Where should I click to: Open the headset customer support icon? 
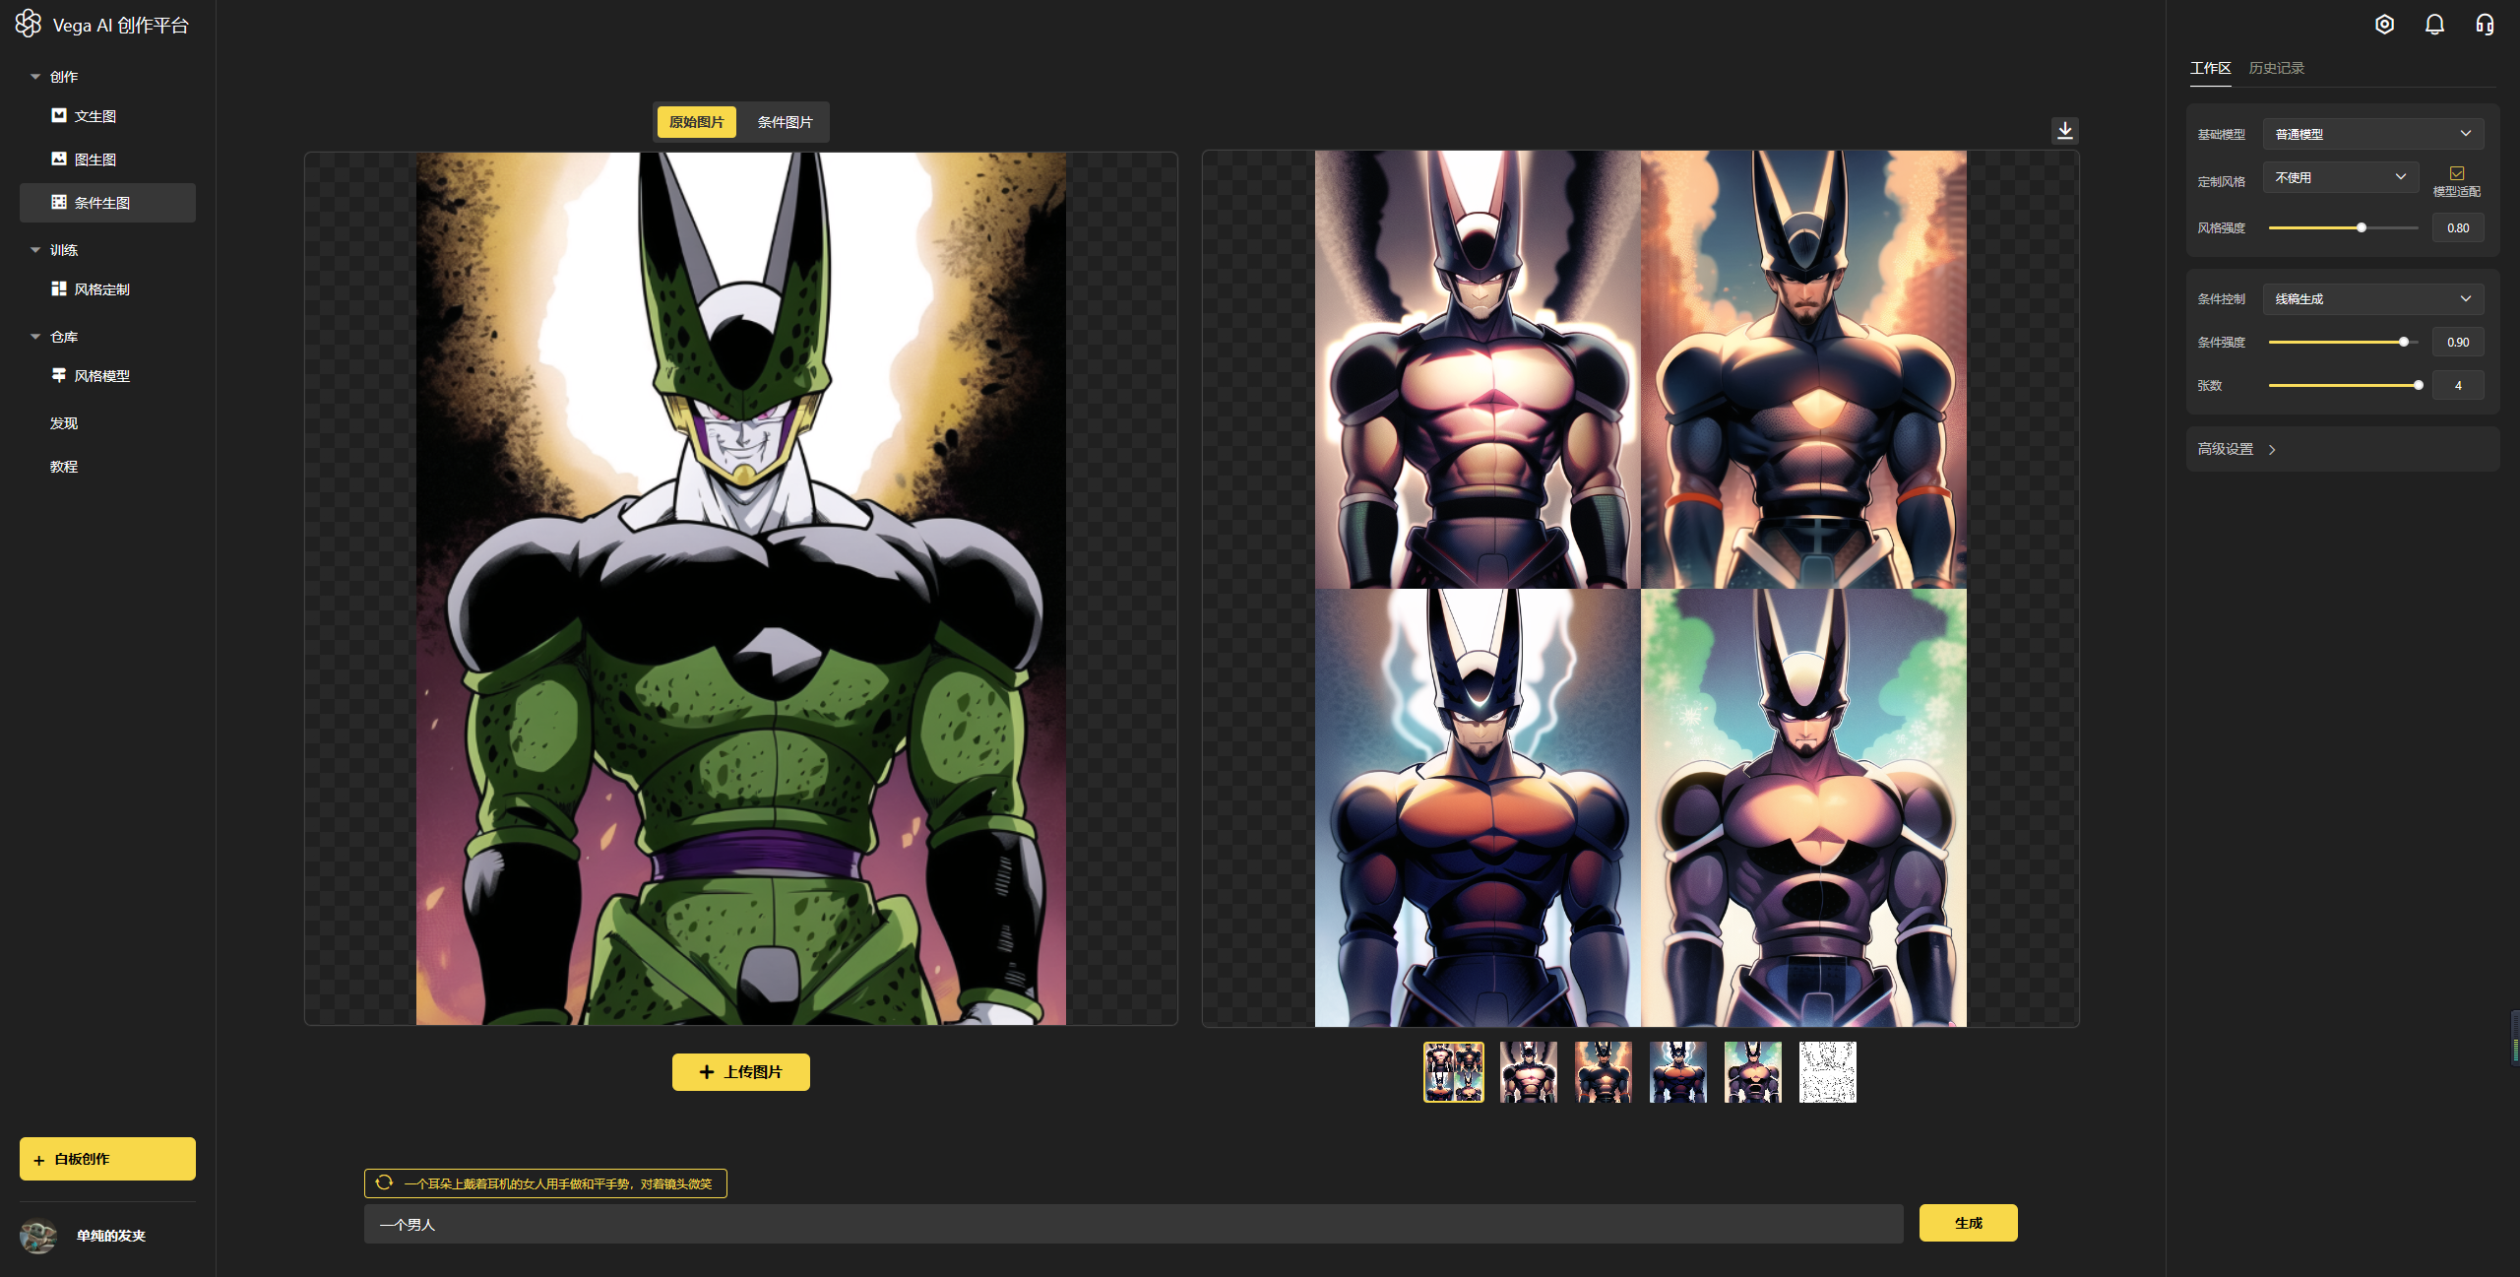point(2485,25)
